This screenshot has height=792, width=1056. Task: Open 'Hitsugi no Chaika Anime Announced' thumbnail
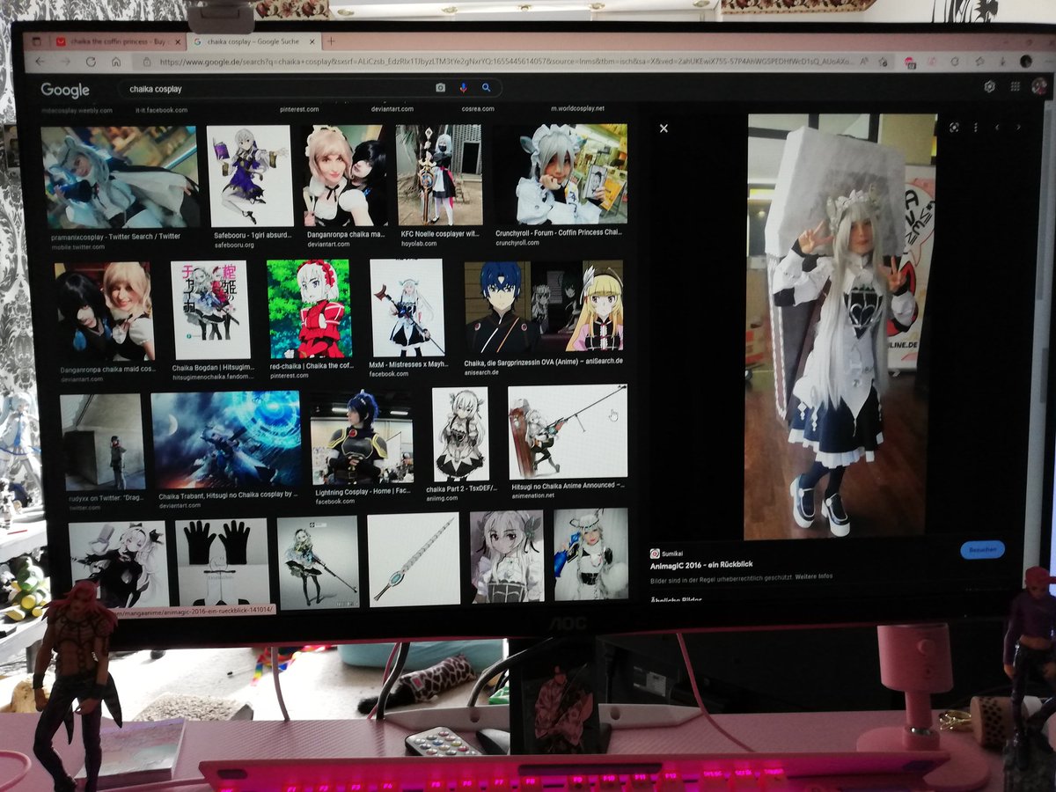(x=568, y=432)
